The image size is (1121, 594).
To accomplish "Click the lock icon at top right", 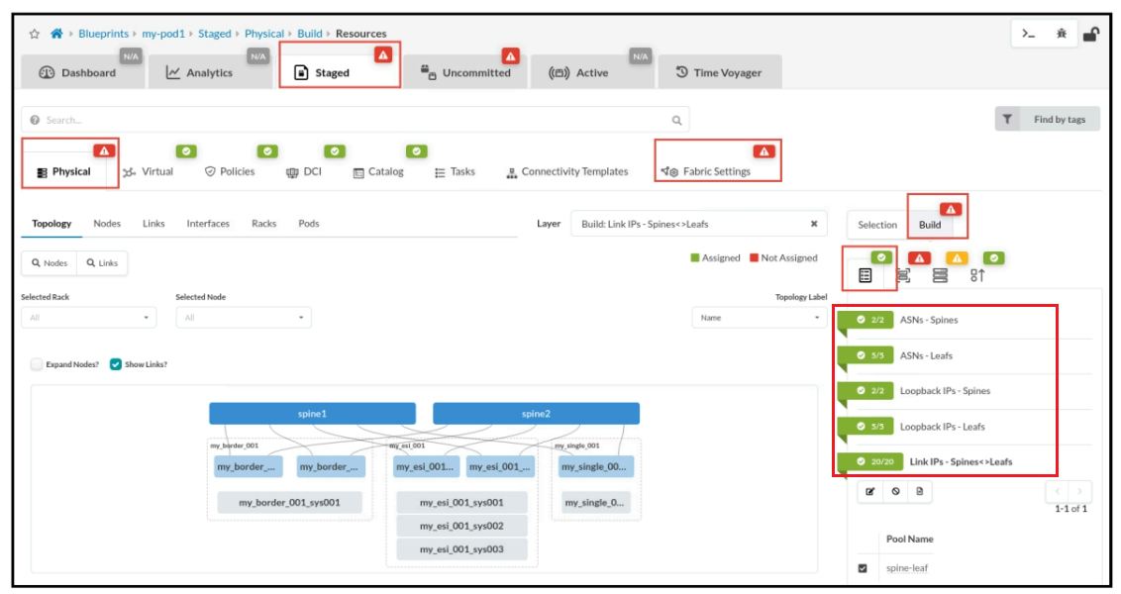I will coord(1090,34).
